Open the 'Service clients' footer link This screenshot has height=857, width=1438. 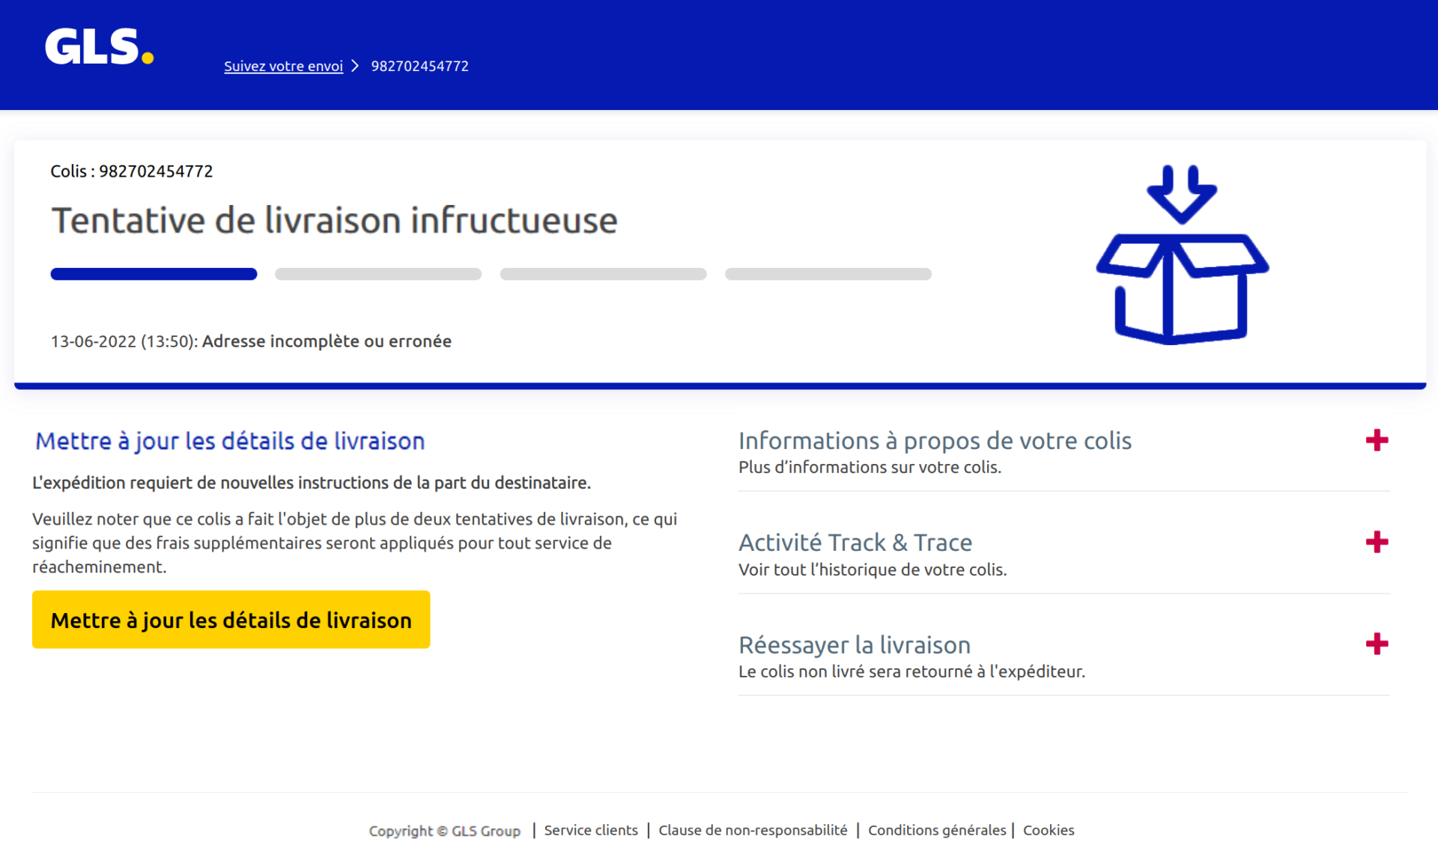591,830
